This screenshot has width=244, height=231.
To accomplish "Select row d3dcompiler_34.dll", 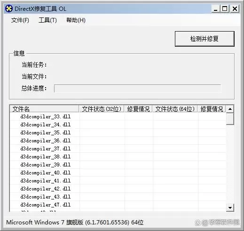I will pos(118,124).
